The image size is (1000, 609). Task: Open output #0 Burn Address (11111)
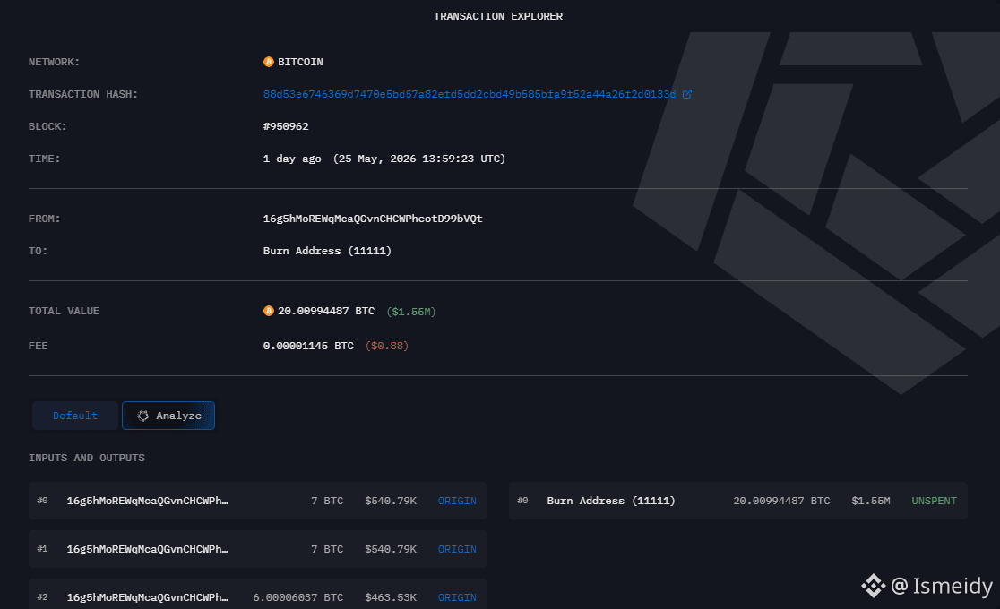[611, 502]
